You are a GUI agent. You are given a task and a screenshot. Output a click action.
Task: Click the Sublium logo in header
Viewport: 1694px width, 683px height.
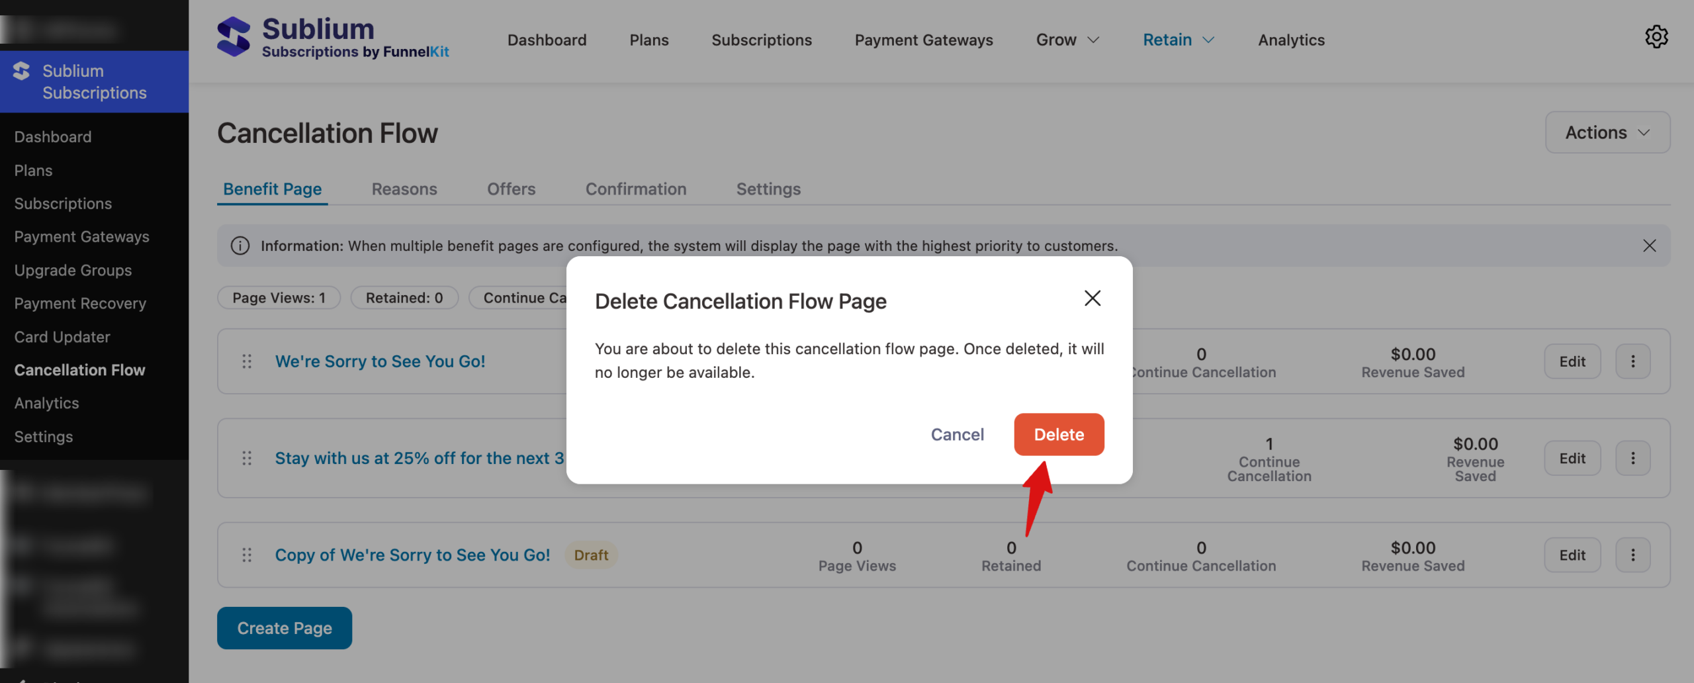pos(234,37)
